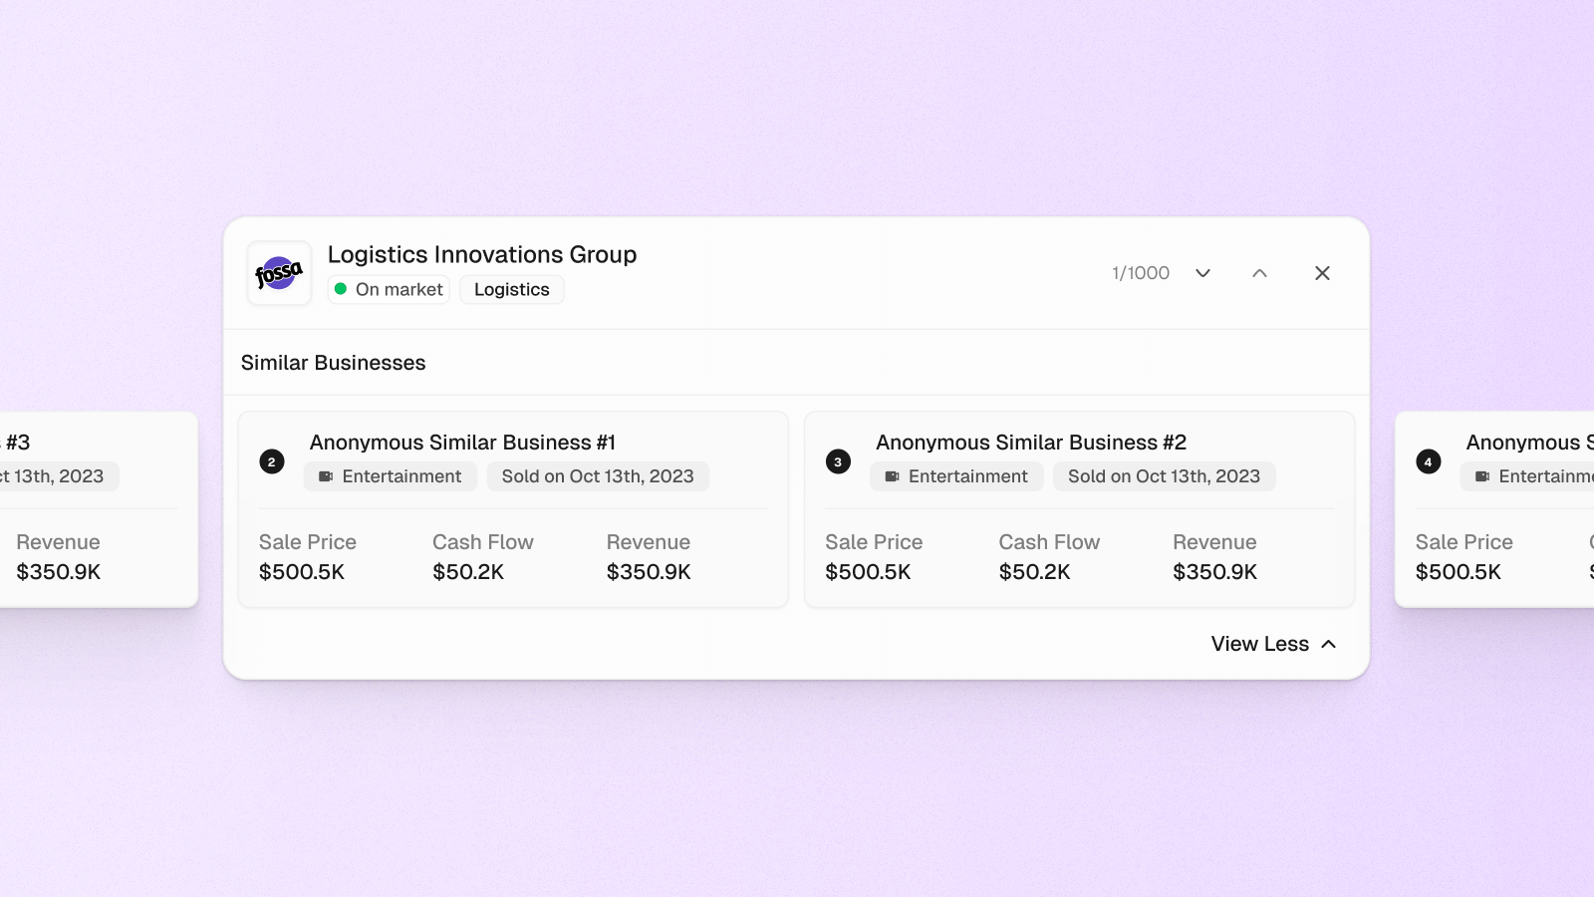Click the Logistics Innovations Group title

[x=482, y=255]
